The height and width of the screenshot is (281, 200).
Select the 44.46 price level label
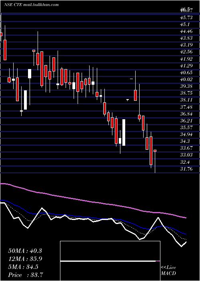click(x=186, y=31)
